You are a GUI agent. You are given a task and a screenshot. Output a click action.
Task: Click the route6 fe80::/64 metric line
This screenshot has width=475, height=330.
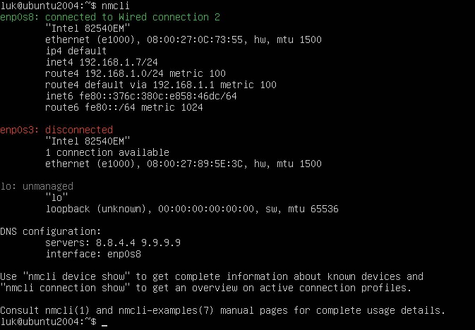(124, 107)
